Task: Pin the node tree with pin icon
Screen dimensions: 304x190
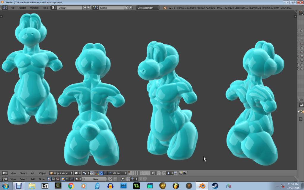Action: [110, 179]
